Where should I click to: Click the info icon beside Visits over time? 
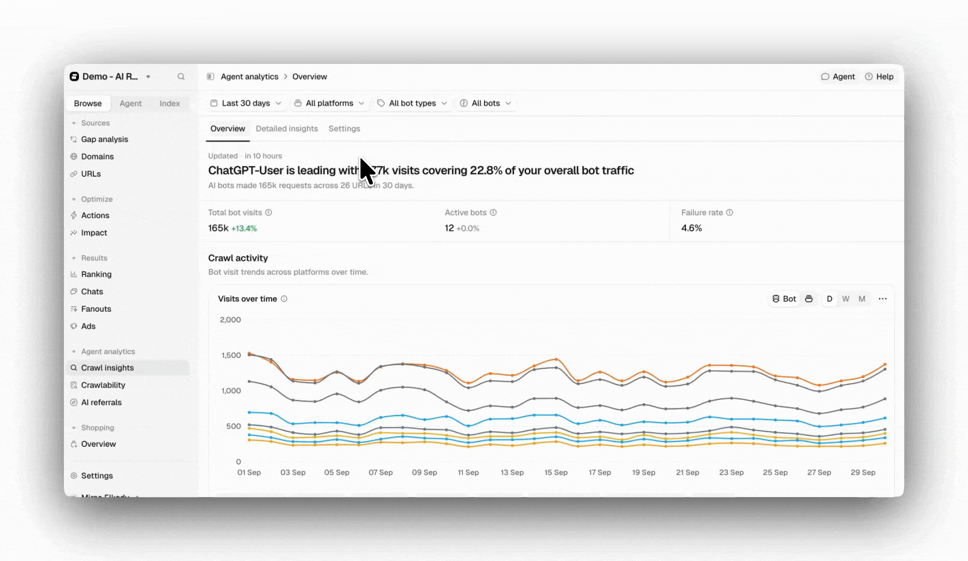284,299
